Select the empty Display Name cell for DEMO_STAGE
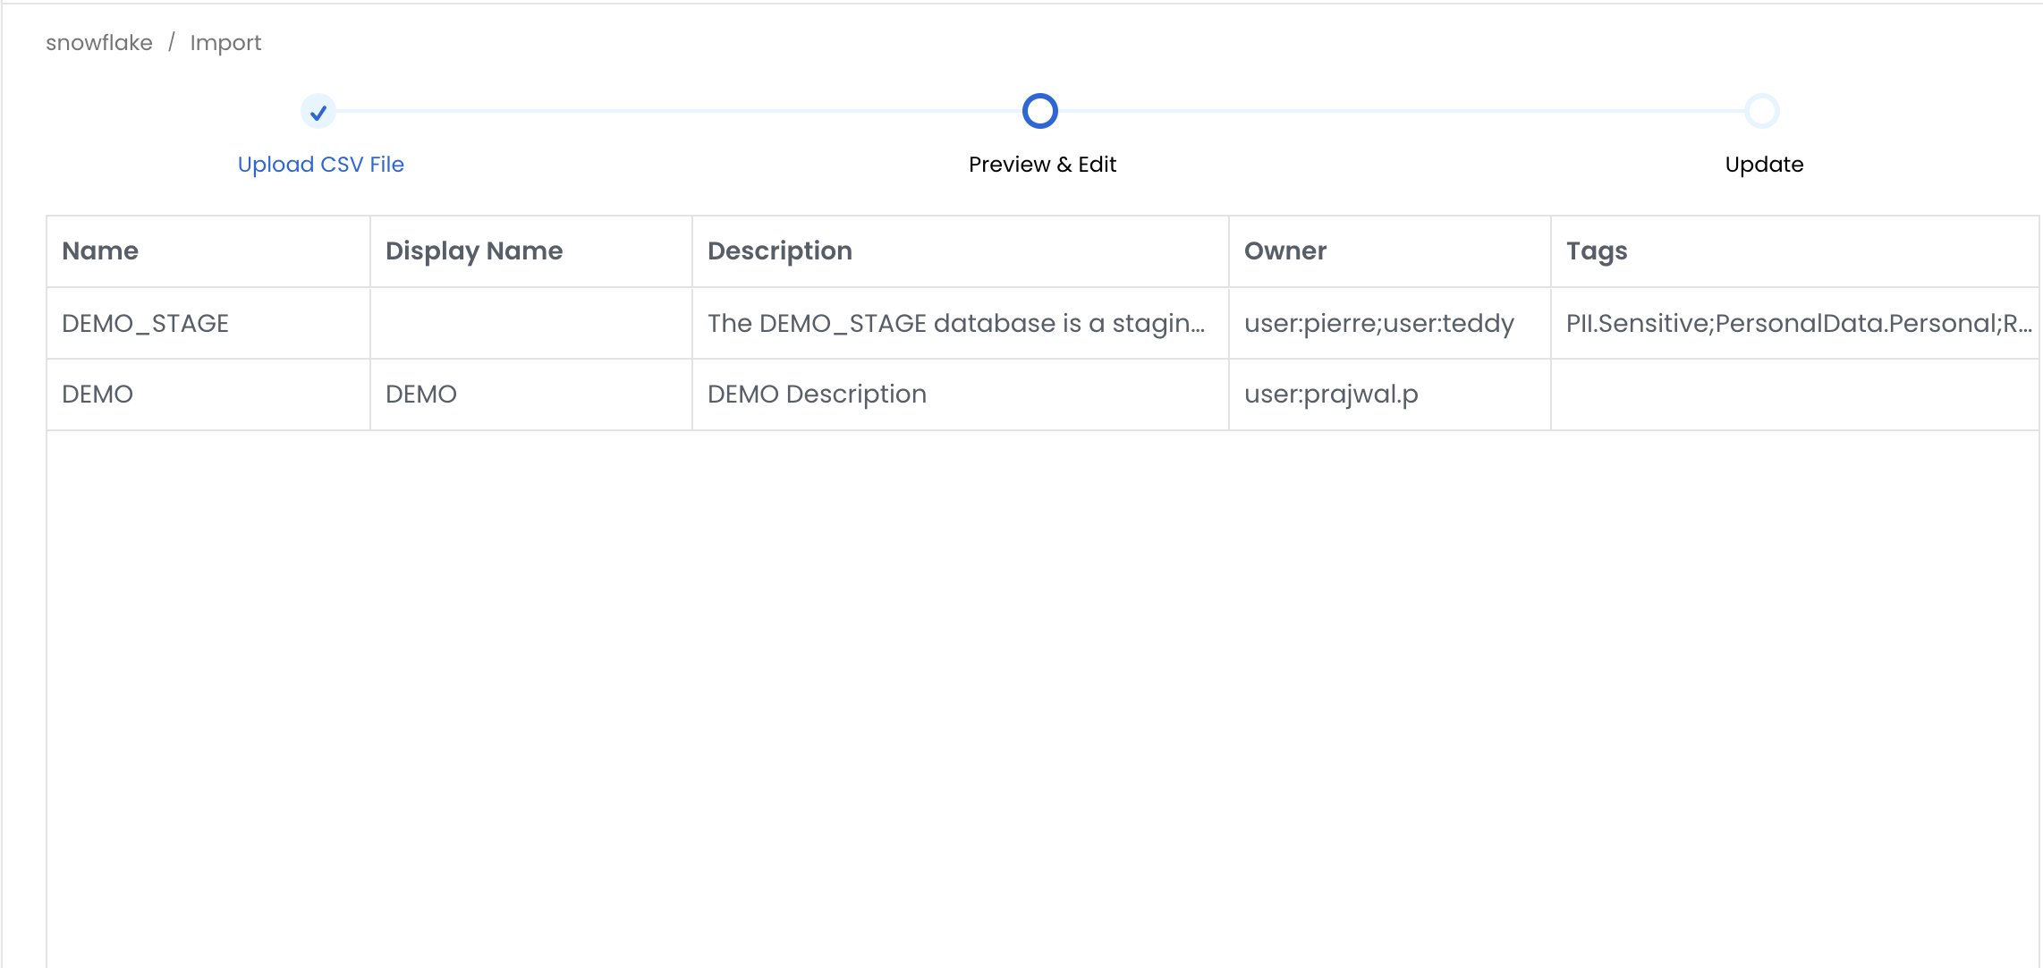This screenshot has height=968, width=2043. tap(531, 323)
